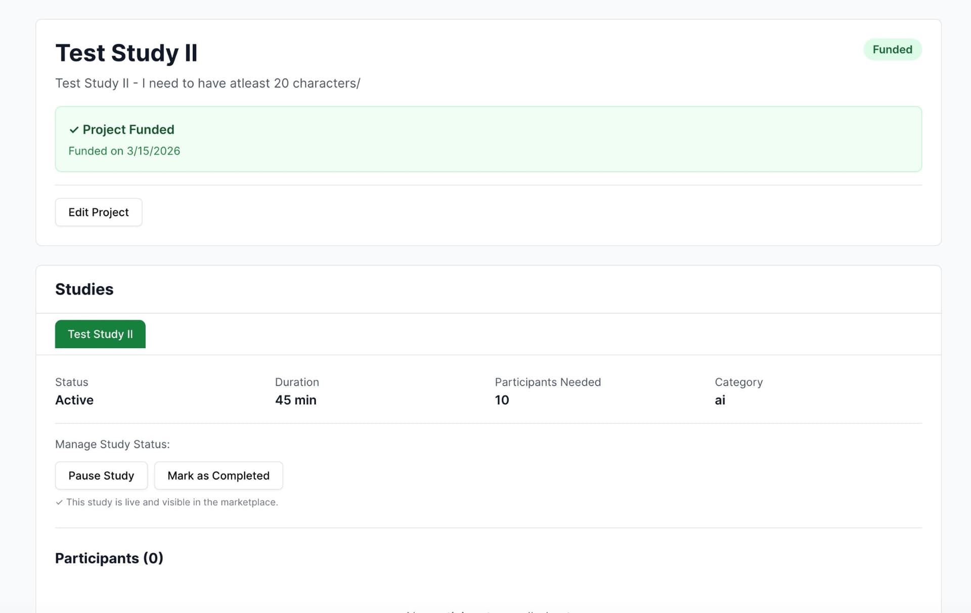The width and height of the screenshot is (971, 613).
Task: Click the Project Funded checkmark icon
Action: 74,130
